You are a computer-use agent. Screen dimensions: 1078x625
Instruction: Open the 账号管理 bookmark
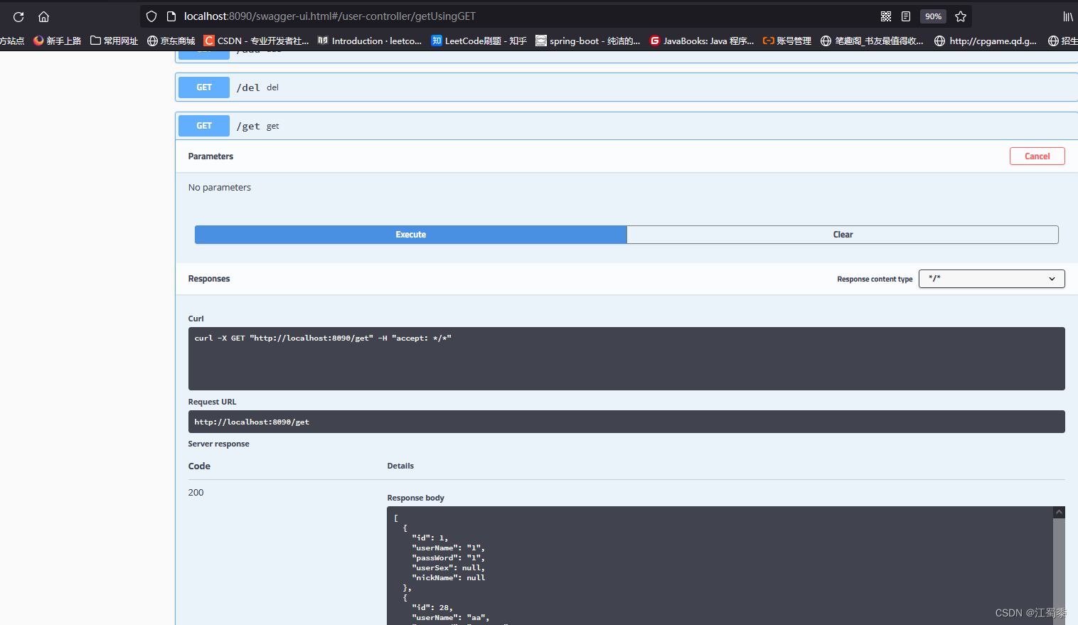[787, 41]
